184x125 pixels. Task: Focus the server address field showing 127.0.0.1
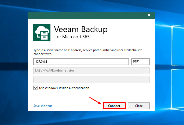81,61
